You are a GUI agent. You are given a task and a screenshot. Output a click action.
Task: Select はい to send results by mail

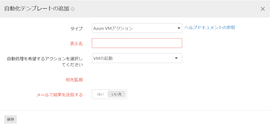tap(100, 94)
